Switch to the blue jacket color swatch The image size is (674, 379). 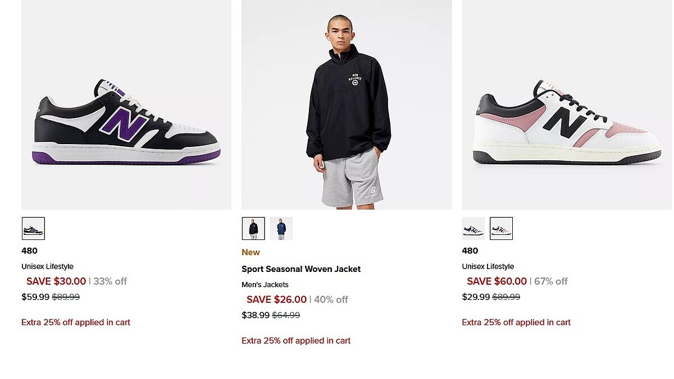click(281, 229)
